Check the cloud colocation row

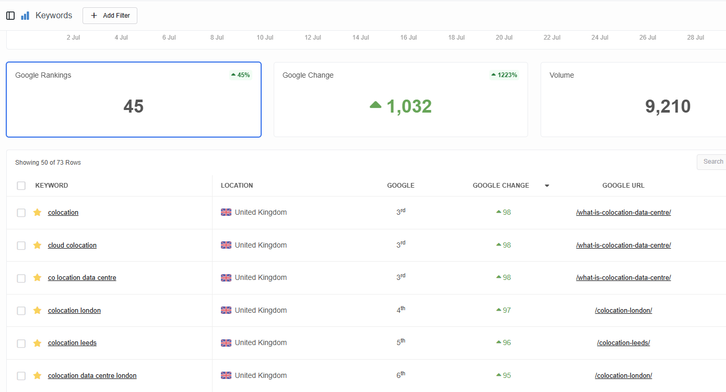tap(21, 246)
